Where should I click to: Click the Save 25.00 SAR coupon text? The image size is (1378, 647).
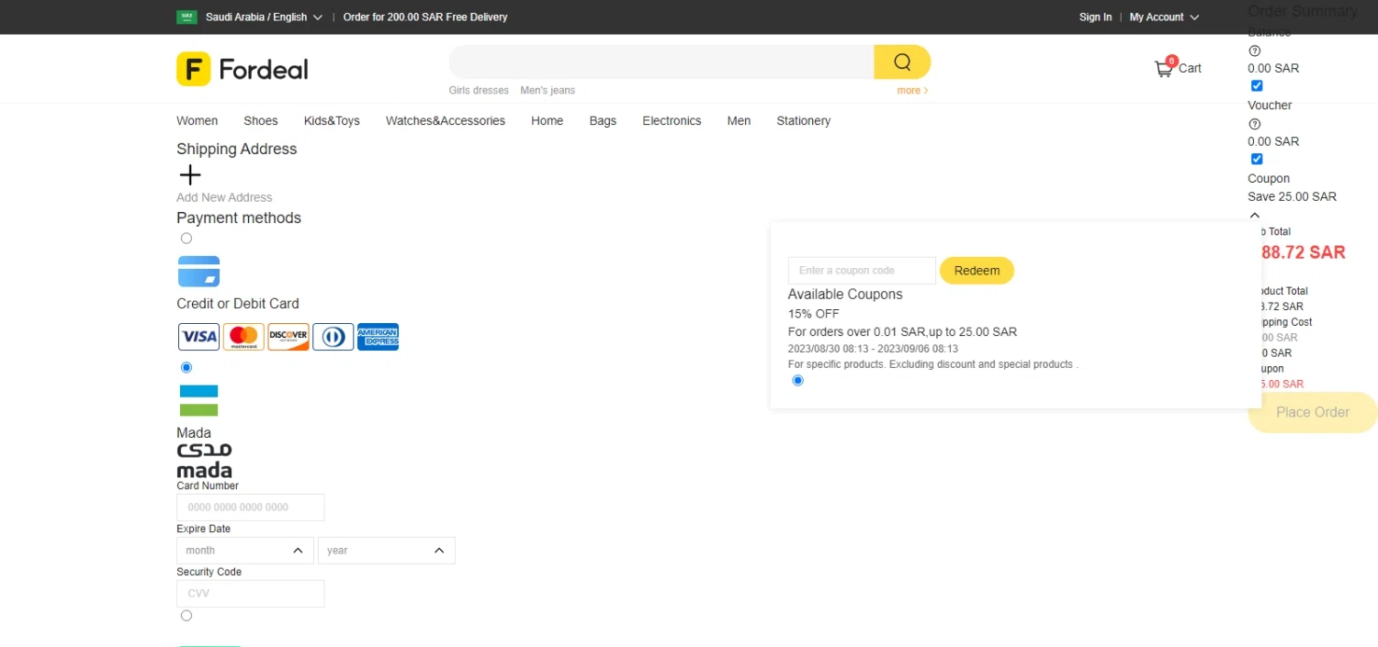pyautogui.click(x=1292, y=196)
